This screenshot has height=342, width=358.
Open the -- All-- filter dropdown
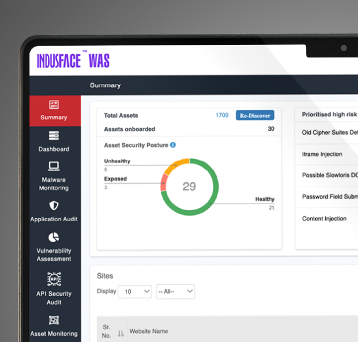(x=176, y=291)
